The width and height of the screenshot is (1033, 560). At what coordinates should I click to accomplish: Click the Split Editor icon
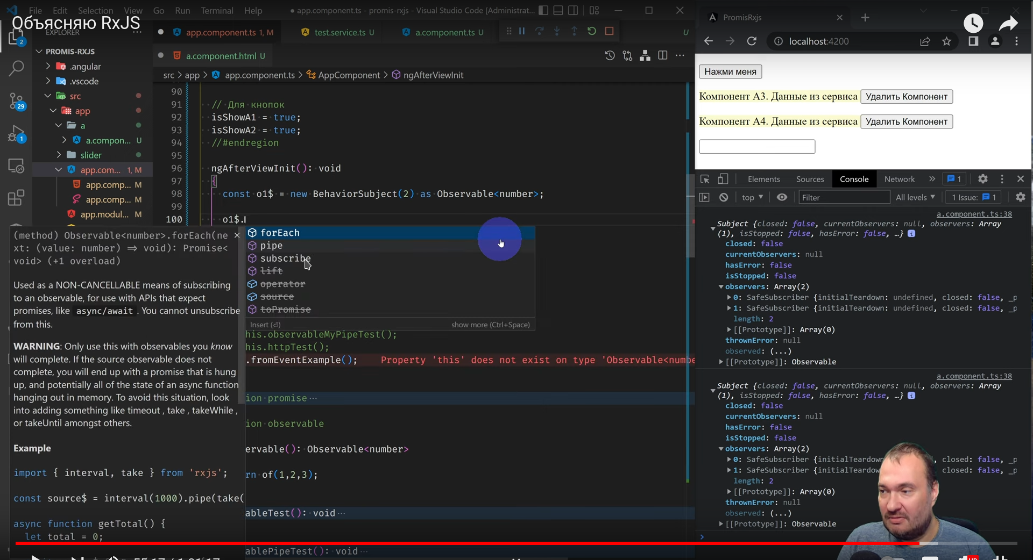pyautogui.click(x=663, y=56)
